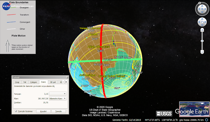
Task: Select the Daire tab
Action: click(x=43, y=82)
